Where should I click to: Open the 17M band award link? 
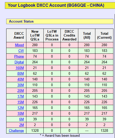pyautogui.click(x=21, y=96)
